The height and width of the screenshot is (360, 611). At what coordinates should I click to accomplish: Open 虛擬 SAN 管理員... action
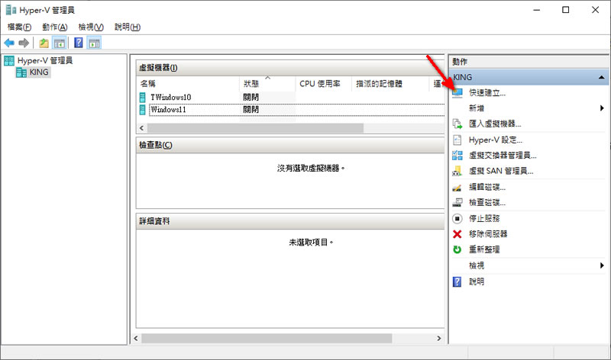click(x=501, y=171)
